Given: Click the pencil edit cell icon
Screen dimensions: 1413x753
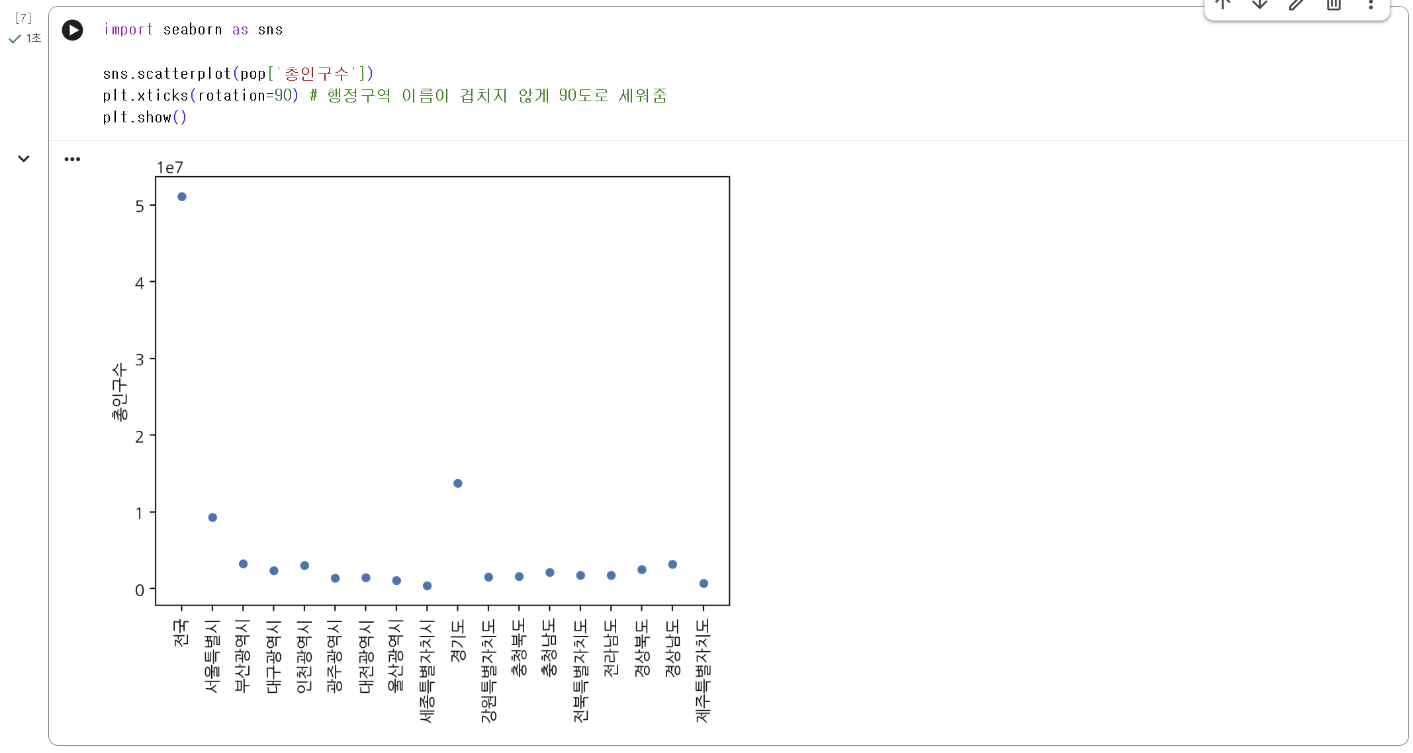Looking at the screenshot, I should tap(1297, 5).
